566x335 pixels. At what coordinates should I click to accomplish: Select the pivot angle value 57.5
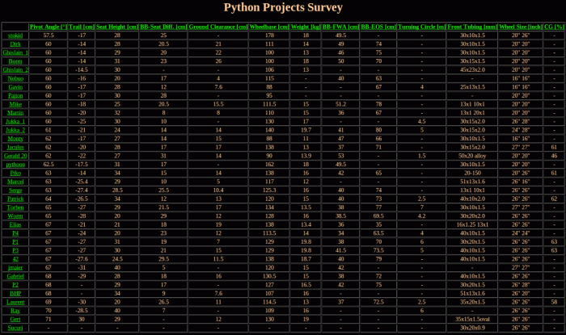pos(48,36)
